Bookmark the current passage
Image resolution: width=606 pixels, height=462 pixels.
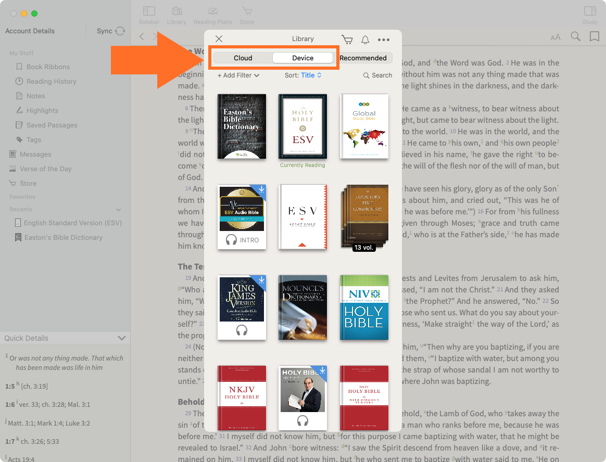click(x=595, y=37)
